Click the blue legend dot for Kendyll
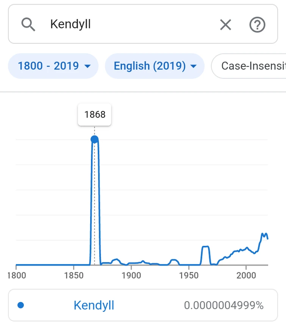Screen dimensions: 286x327 (21, 305)
